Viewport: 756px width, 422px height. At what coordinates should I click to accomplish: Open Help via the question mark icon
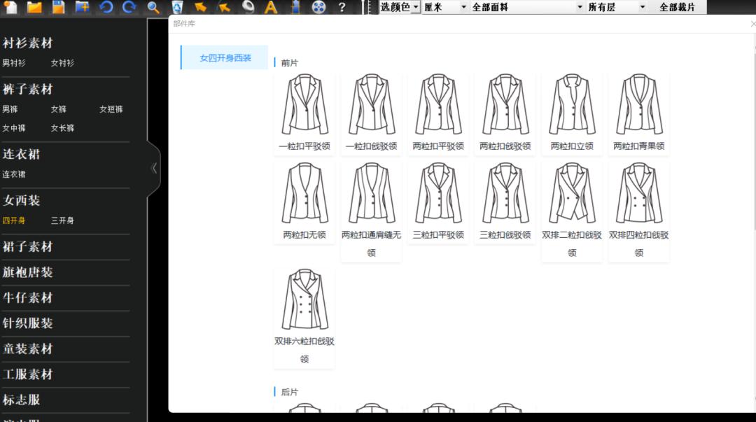[342, 8]
